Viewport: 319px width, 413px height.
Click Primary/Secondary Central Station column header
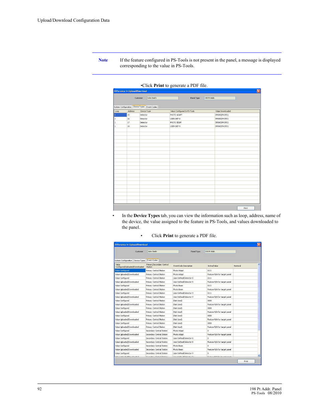click(159, 266)
